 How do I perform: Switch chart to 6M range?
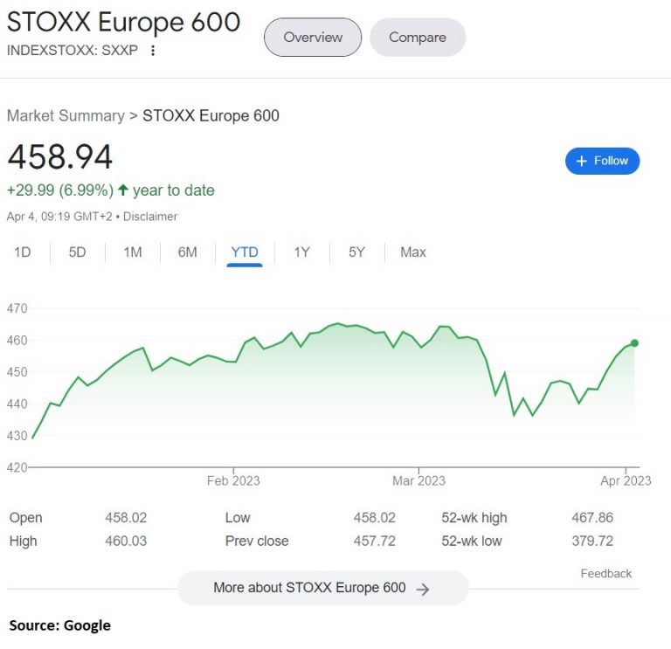coord(188,252)
